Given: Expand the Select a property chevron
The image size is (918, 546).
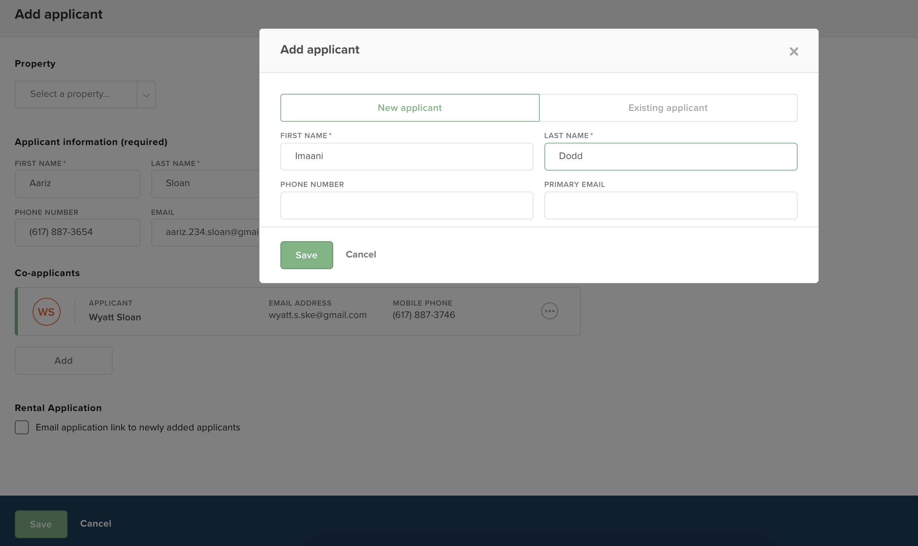Looking at the screenshot, I should (x=146, y=94).
